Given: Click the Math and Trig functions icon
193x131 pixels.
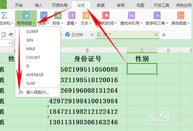Looking at the screenshot, I should pos(157,16).
